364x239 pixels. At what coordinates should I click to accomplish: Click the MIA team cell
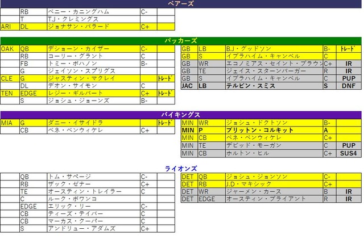coord(10,123)
